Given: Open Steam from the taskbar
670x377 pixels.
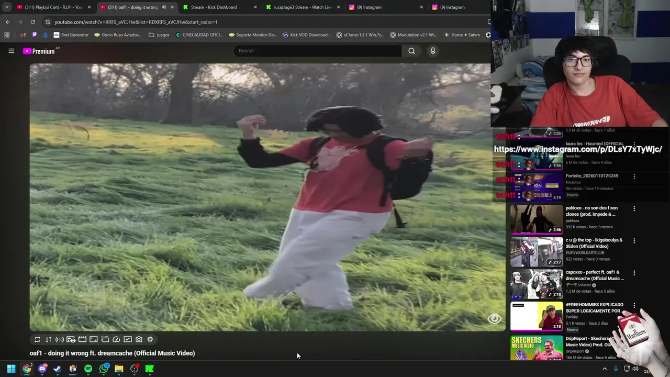Looking at the screenshot, I should 58,369.
